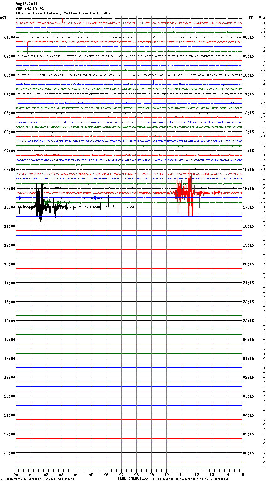Screen dimensions: 267x483
Task: Click minute 01 on the time axis
Action: pyautogui.click(x=31, y=474)
